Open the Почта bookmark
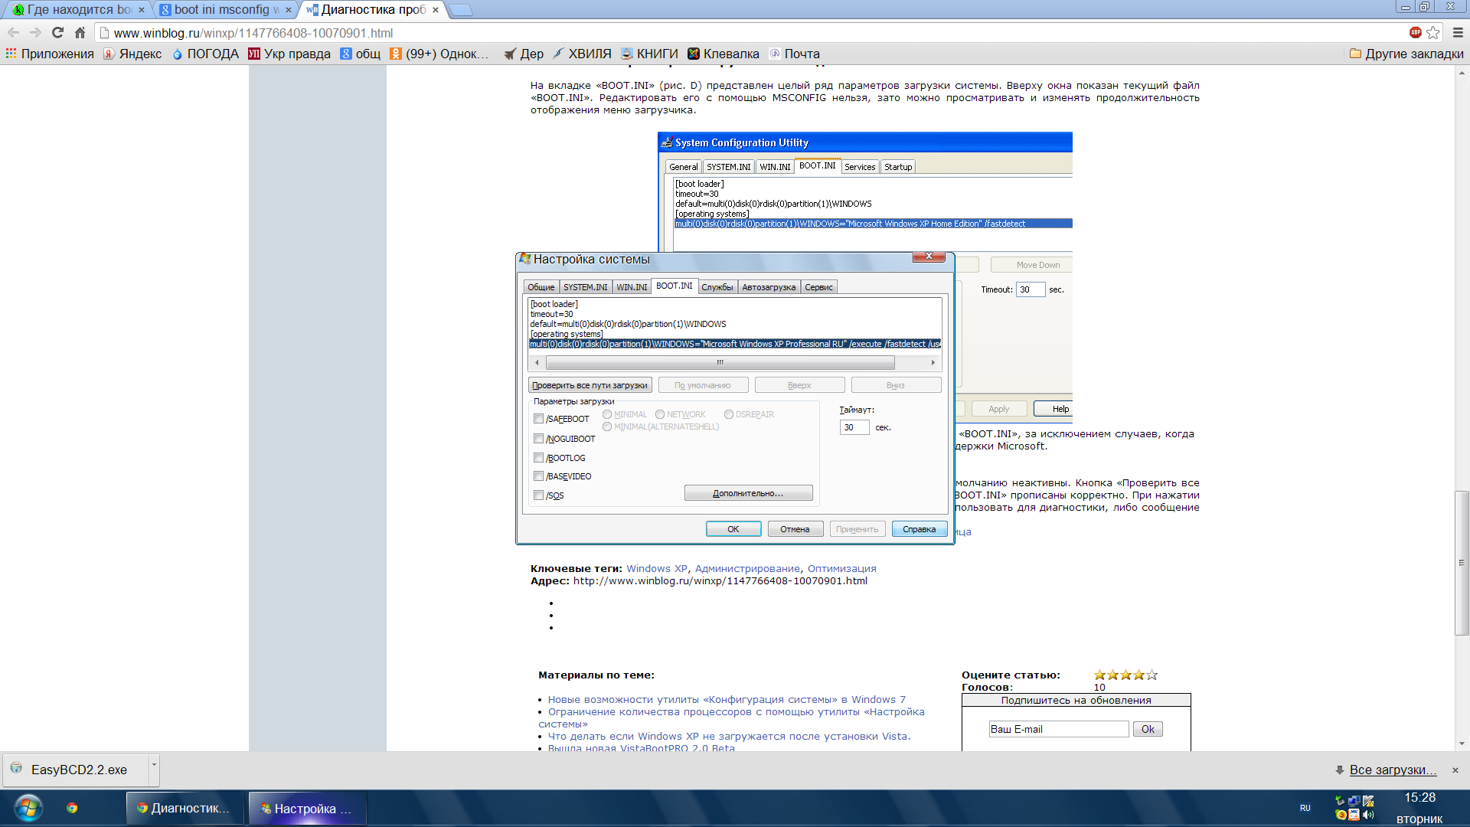Screen dimensions: 1470x827 click(795, 54)
